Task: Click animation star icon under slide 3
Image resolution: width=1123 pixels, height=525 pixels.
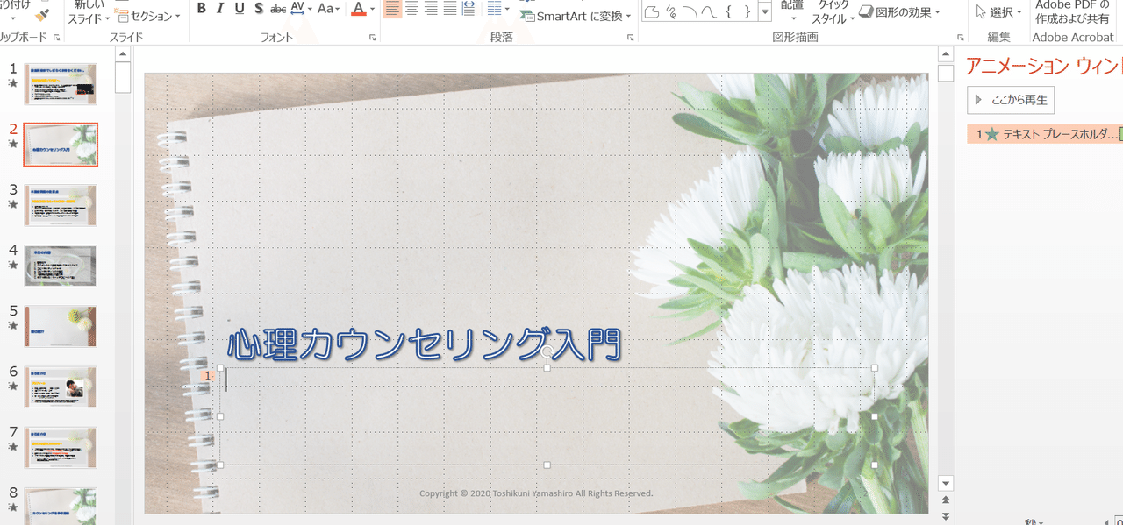Action: click(x=12, y=204)
